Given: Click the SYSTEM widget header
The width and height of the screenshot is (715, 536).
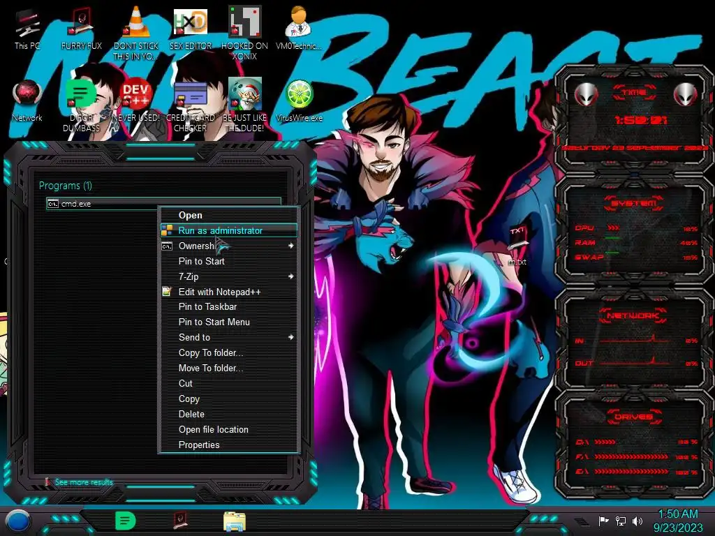Looking at the screenshot, I should click(x=633, y=203).
